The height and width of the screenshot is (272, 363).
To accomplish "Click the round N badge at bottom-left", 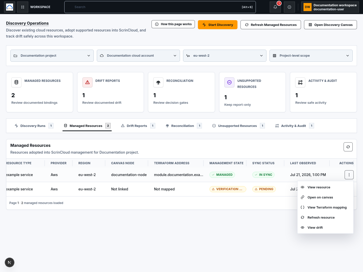I will (x=10, y=262).
